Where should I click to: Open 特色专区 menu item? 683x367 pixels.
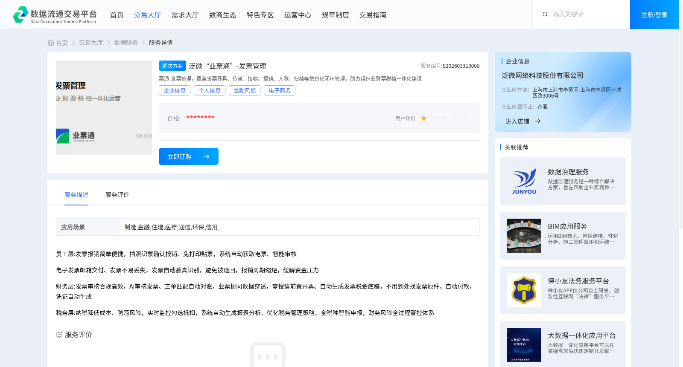tap(260, 15)
